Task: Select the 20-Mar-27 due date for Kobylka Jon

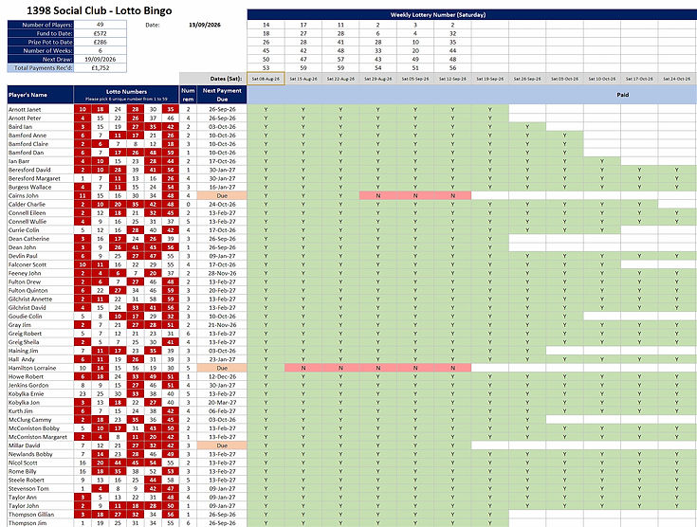Action: (222, 402)
